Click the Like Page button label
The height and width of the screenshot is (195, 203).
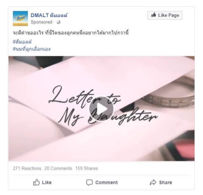[169, 15]
